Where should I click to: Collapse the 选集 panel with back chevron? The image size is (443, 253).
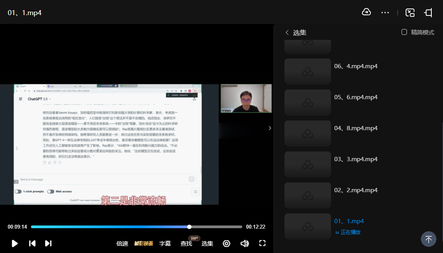tap(287, 33)
